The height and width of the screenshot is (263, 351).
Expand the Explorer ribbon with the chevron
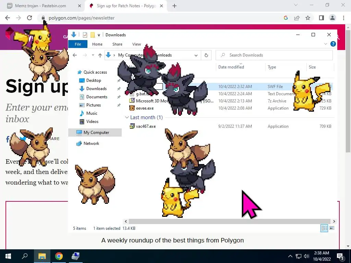(x=326, y=44)
